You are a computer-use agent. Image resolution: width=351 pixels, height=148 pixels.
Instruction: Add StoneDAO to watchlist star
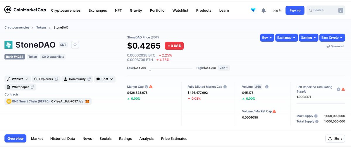[x=75, y=45]
